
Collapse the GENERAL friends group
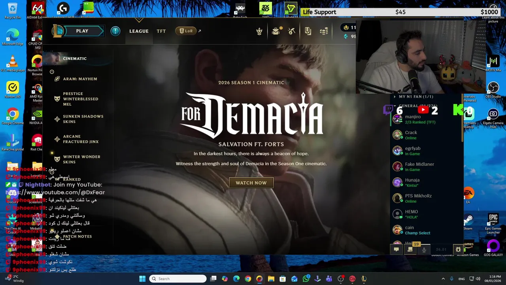click(x=418, y=106)
